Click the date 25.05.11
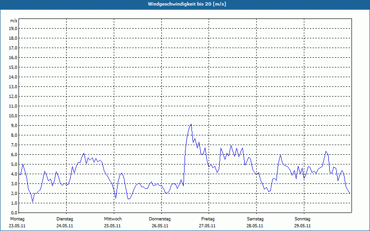The image size is (370, 231). pos(112,226)
